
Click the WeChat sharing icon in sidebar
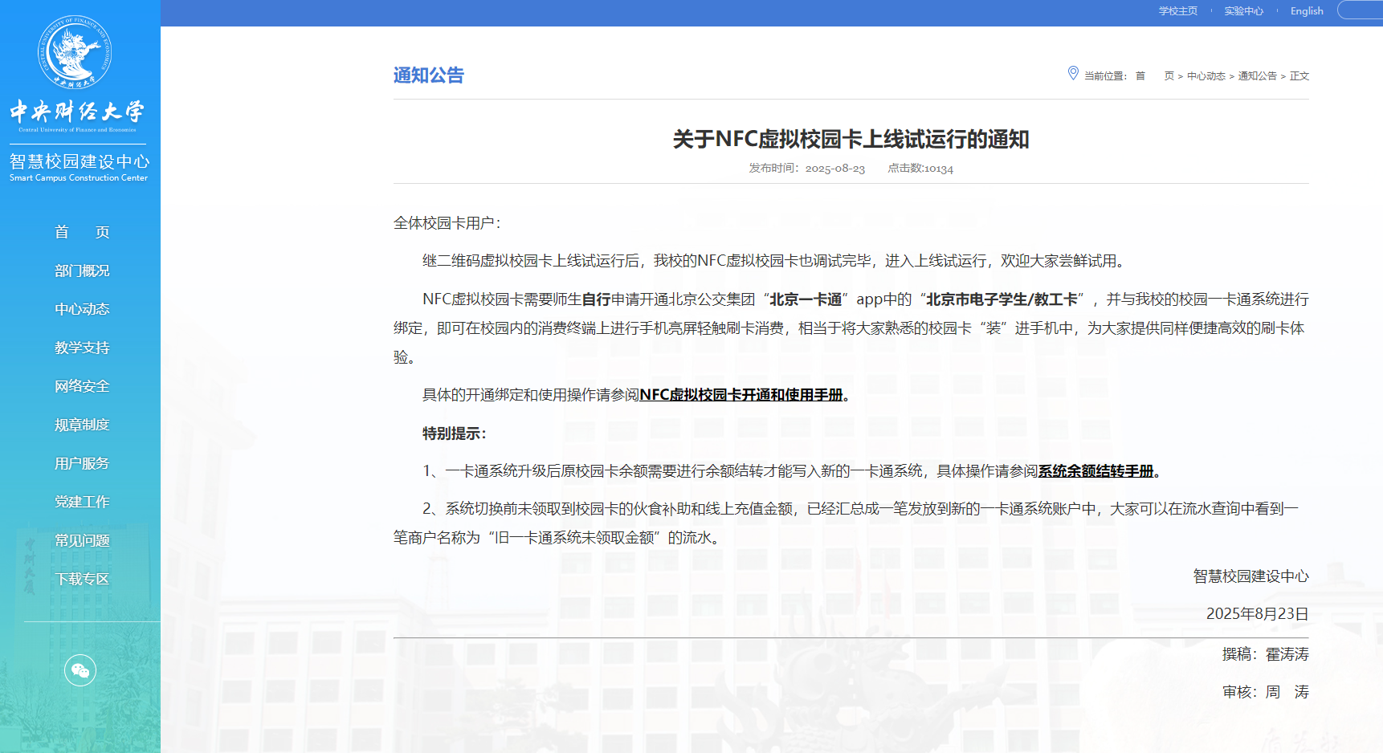coord(80,670)
